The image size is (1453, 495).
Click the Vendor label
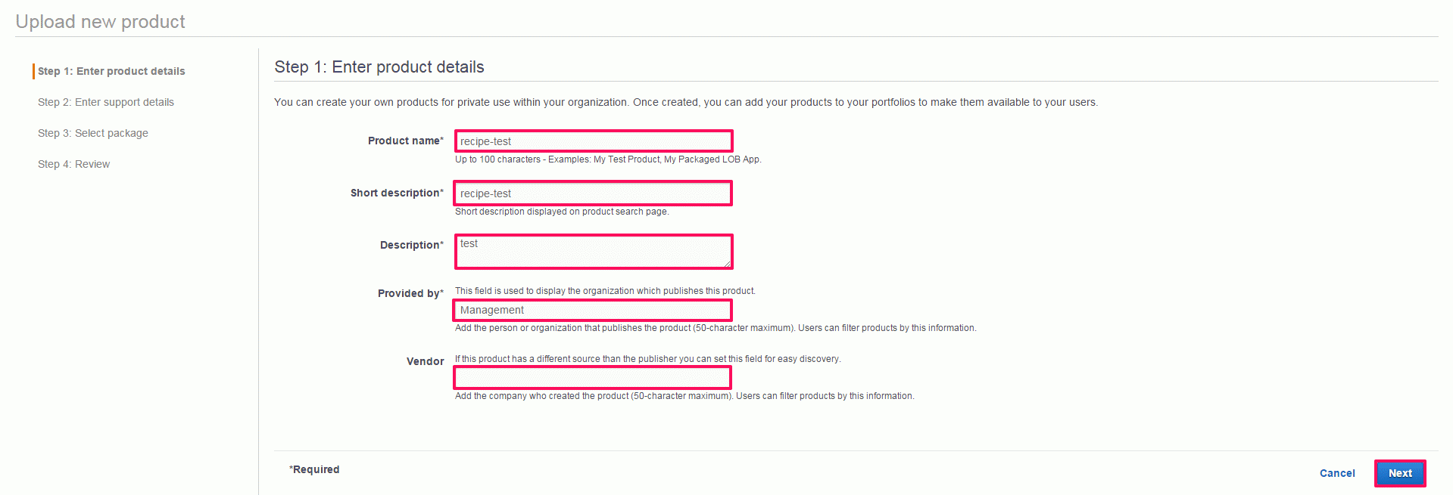[x=426, y=361]
